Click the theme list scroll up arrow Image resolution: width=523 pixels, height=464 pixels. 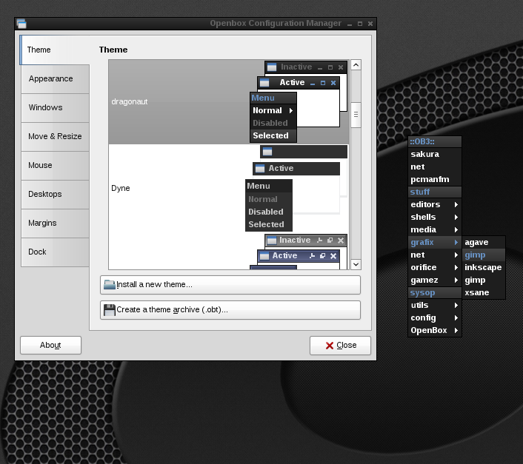click(x=356, y=65)
